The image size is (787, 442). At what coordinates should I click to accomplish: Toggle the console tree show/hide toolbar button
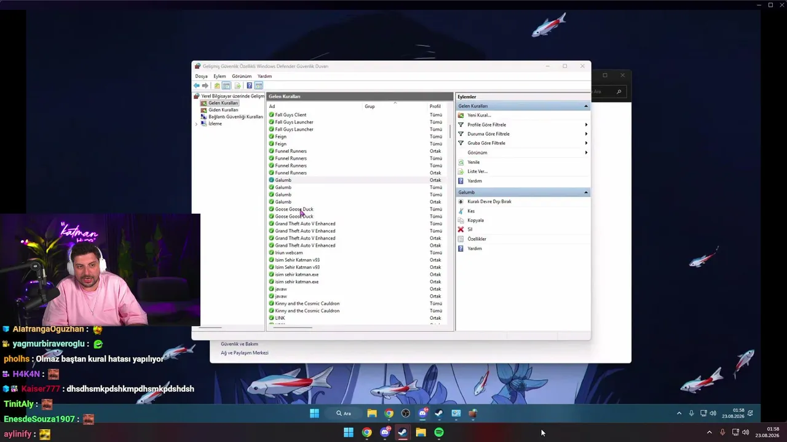point(226,85)
